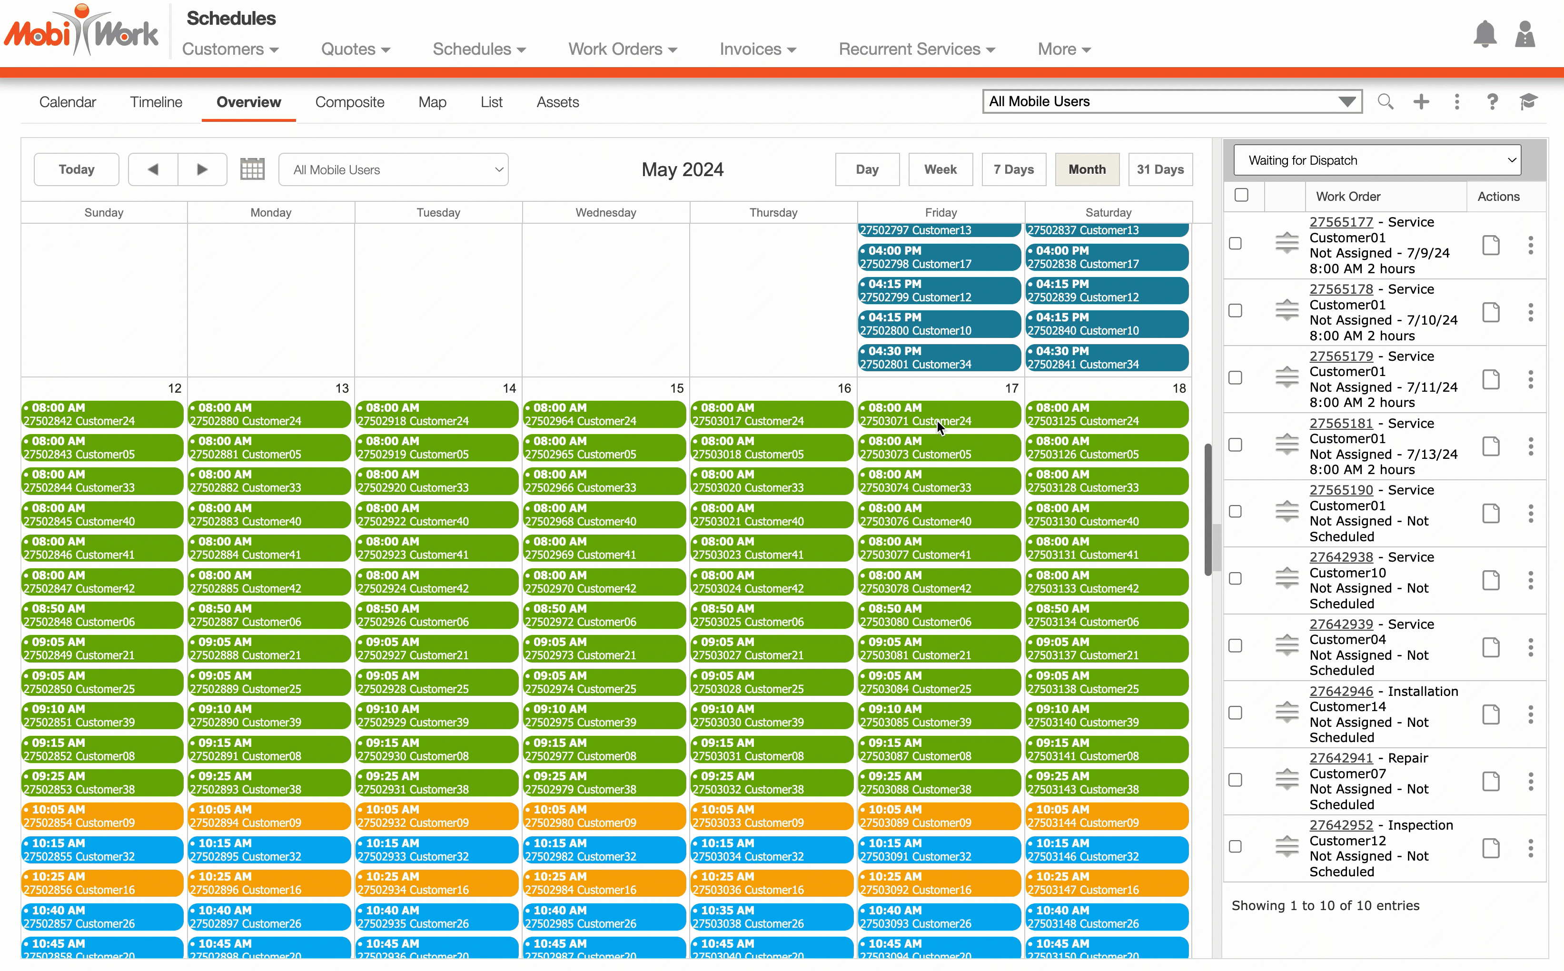Click the plus add icon
This screenshot has width=1564, height=971.
(1421, 101)
